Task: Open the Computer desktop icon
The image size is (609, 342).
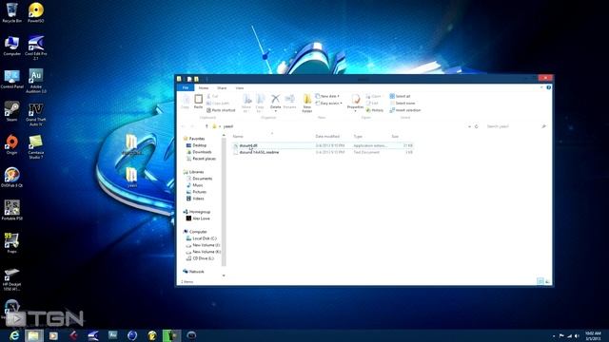Action: pos(11,46)
